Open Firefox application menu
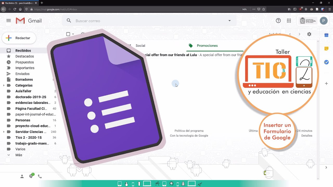This screenshot has width=333, height=187. [330, 9]
